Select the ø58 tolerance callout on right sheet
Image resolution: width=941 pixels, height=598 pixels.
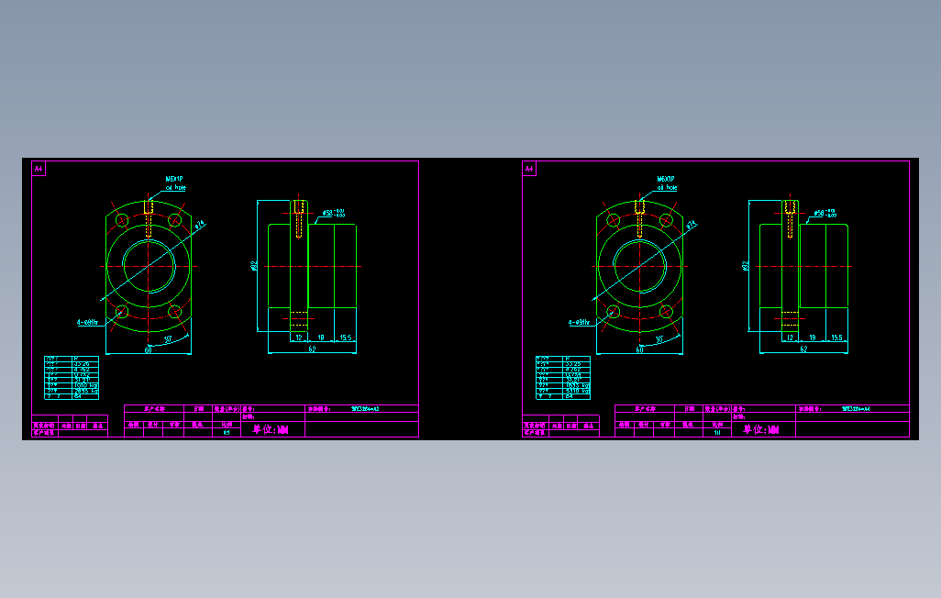pos(825,213)
